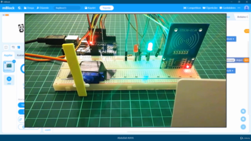Click the user profile avatar icon
This screenshot has width=251, height=141.
247,8
